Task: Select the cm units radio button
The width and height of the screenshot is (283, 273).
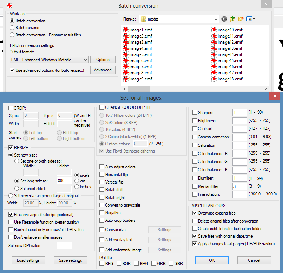Action: (77, 181)
